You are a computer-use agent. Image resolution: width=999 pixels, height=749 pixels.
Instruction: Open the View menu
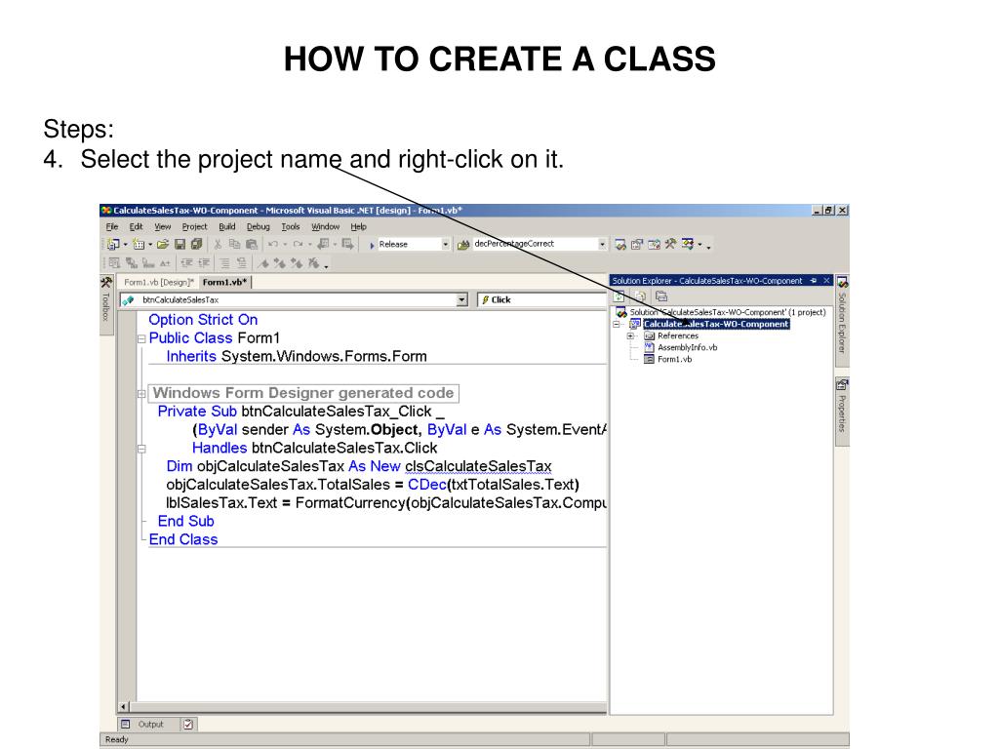(x=163, y=226)
